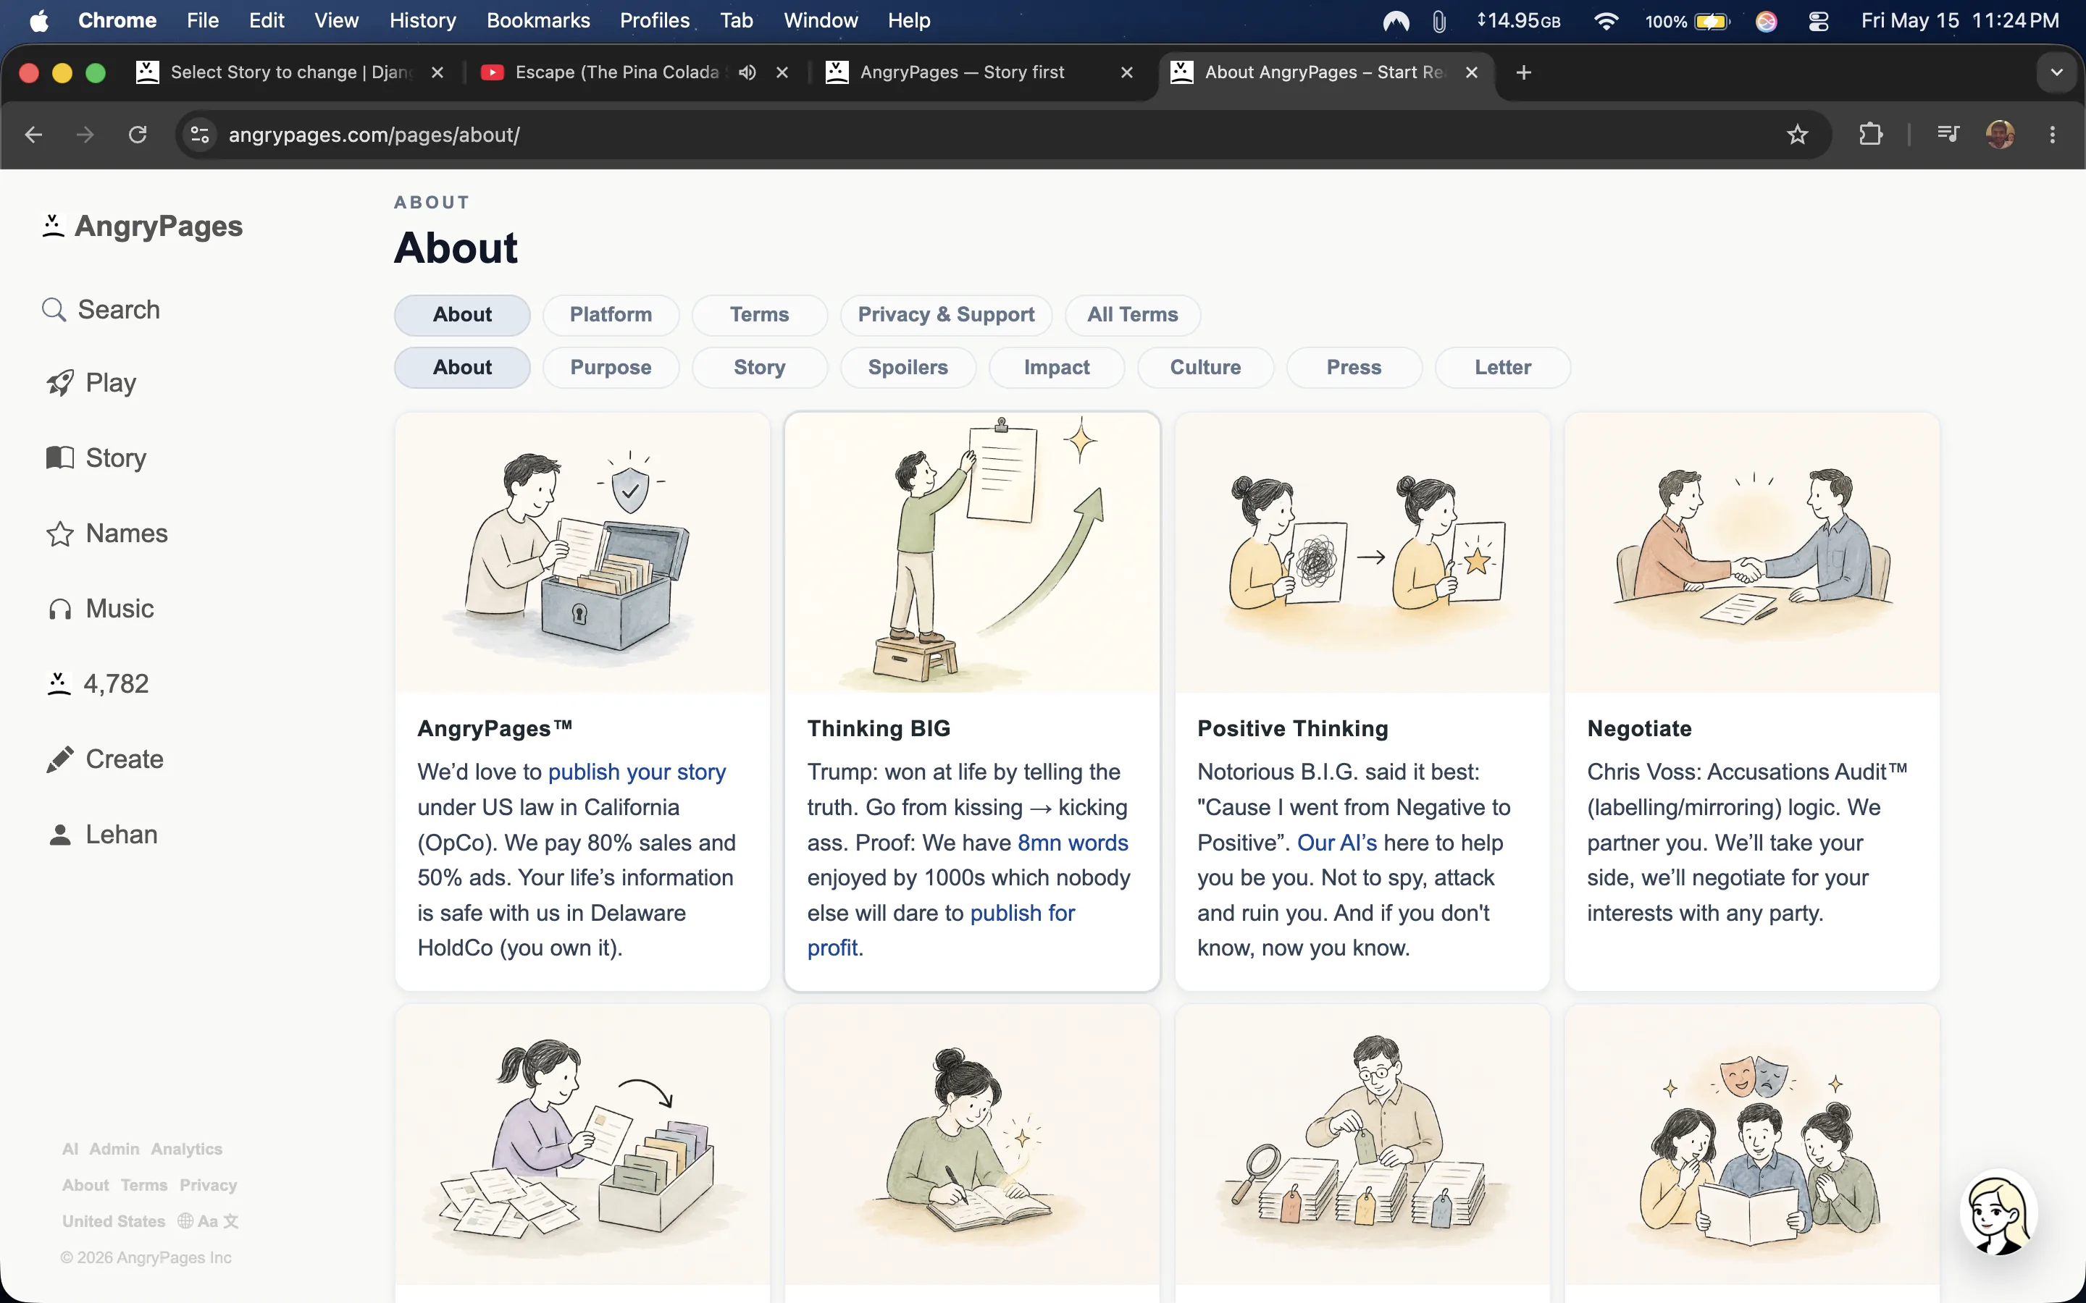
Task: Open the AI assistant avatar chat bubble
Action: (x=1998, y=1212)
